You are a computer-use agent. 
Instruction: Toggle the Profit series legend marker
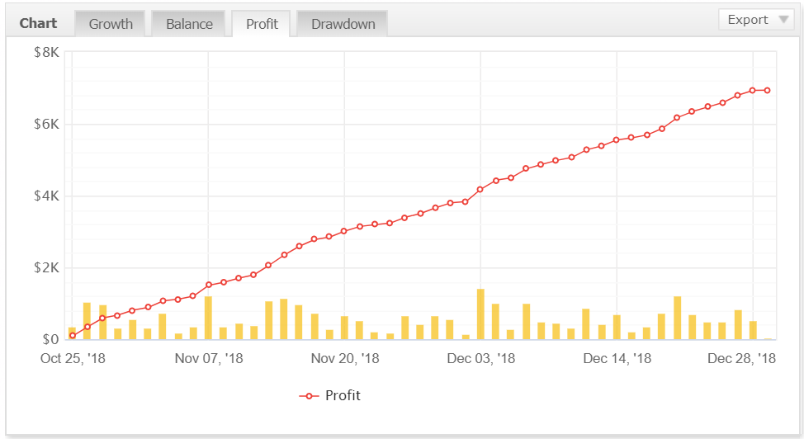[x=309, y=396]
